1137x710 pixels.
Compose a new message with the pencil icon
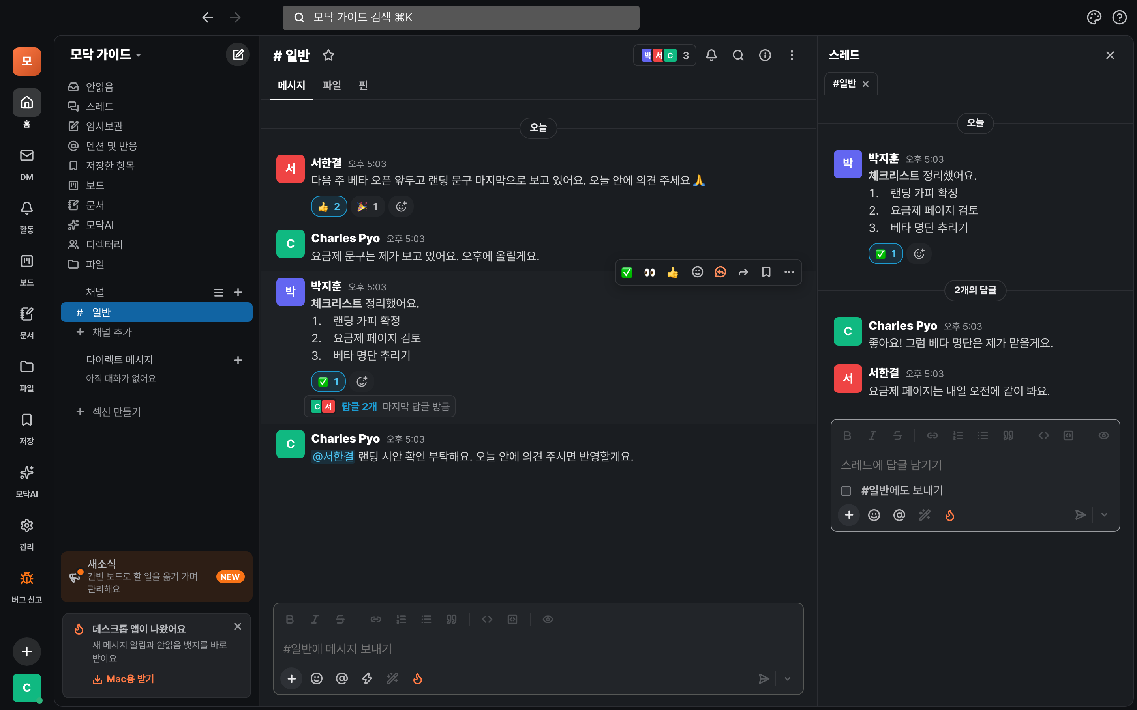(238, 54)
